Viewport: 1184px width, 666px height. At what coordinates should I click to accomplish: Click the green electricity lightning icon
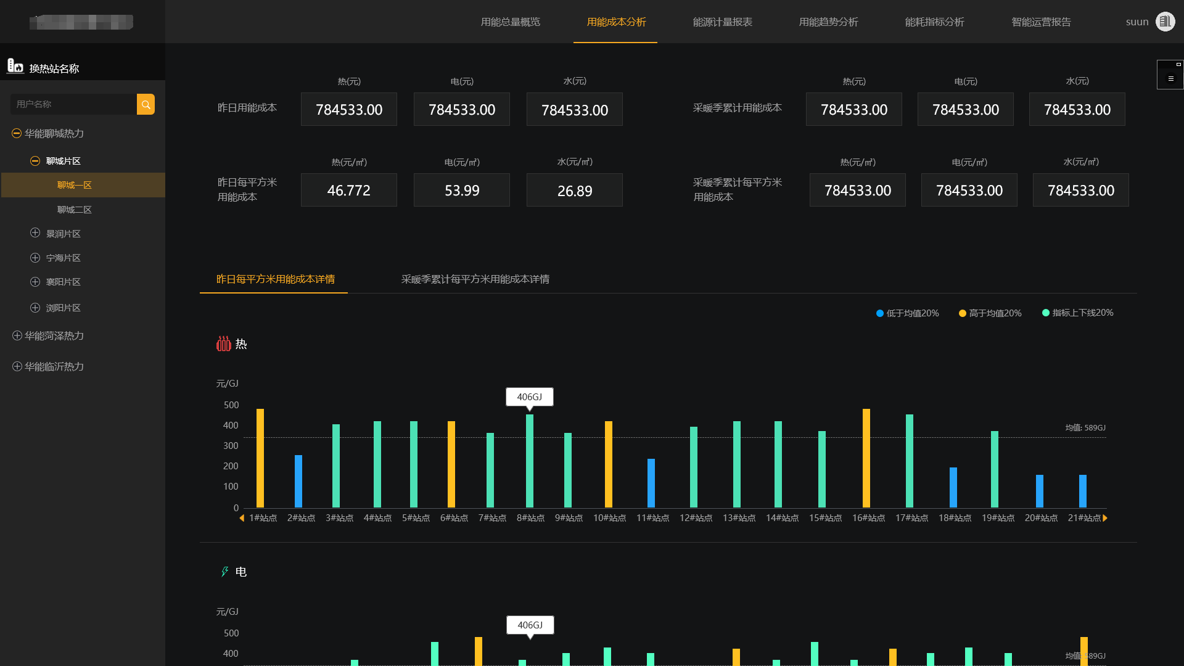click(x=225, y=572)
